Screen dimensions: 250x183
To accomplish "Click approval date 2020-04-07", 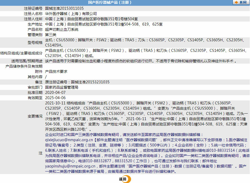I will (55, 93).
